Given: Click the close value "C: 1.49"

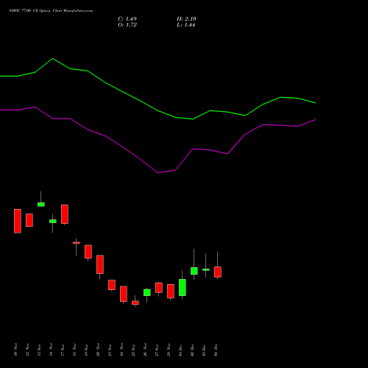Looking at the screenshot, I should 127,19.
